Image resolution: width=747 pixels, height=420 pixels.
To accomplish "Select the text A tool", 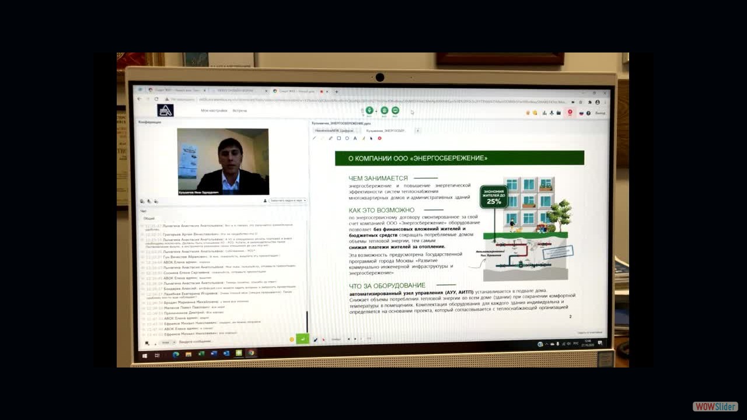I will (x=355, y=138).
